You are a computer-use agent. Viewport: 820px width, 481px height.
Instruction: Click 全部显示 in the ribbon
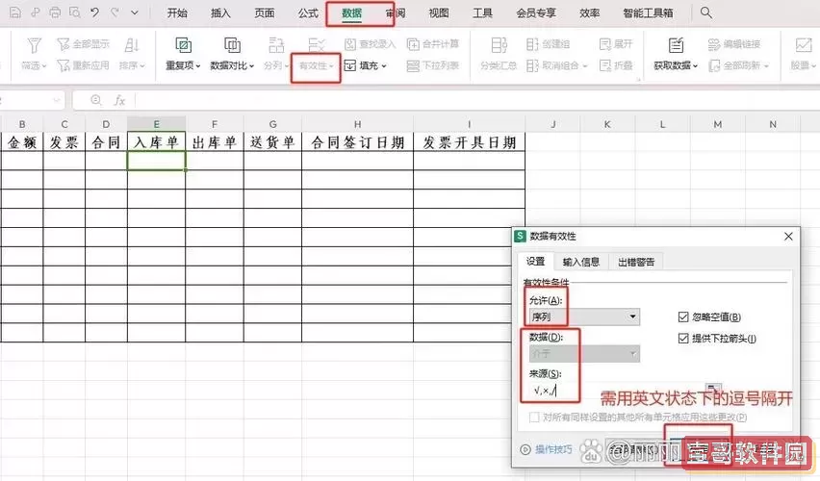point(84,44)
